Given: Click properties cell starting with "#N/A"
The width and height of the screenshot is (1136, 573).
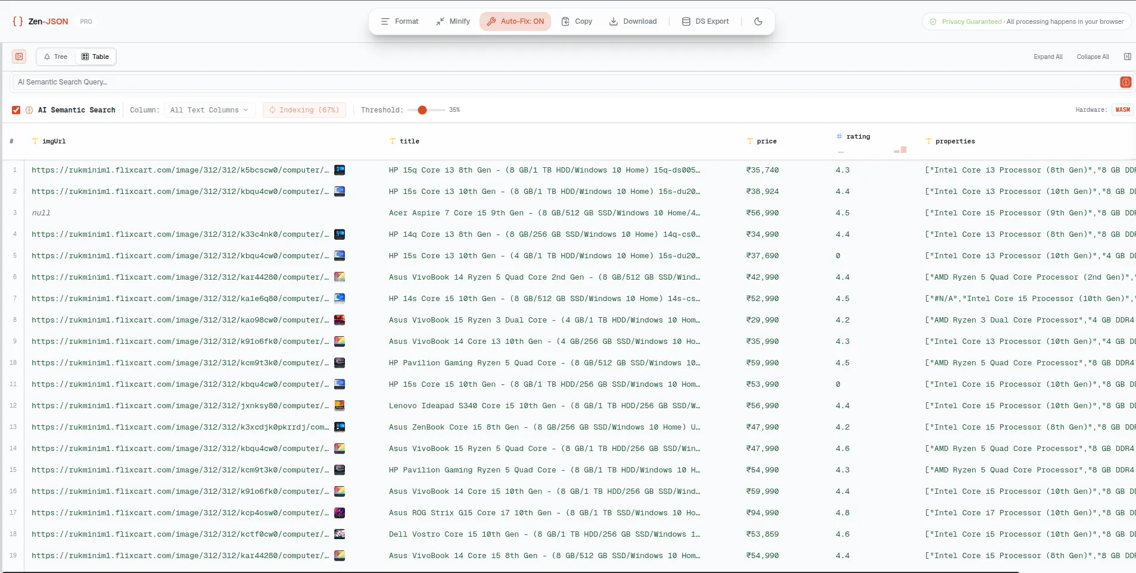Looking at the screenshot, I should 1030,299.
